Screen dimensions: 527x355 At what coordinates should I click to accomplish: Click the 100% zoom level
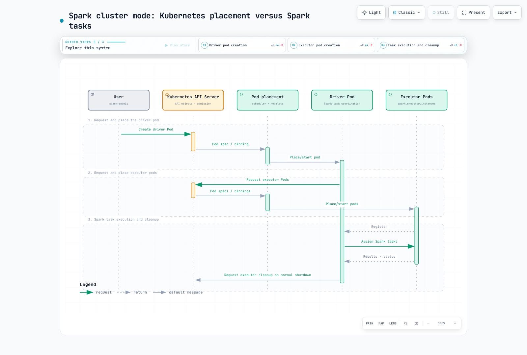442,323
